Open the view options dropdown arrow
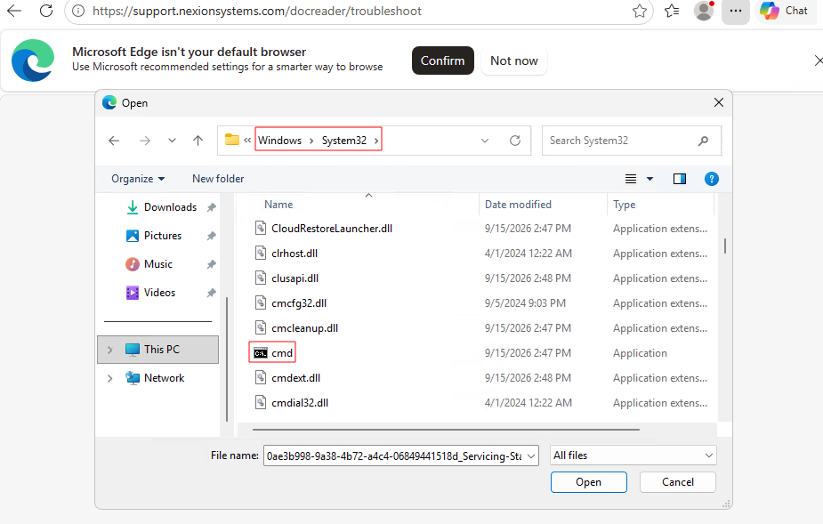 coord(650,179)
